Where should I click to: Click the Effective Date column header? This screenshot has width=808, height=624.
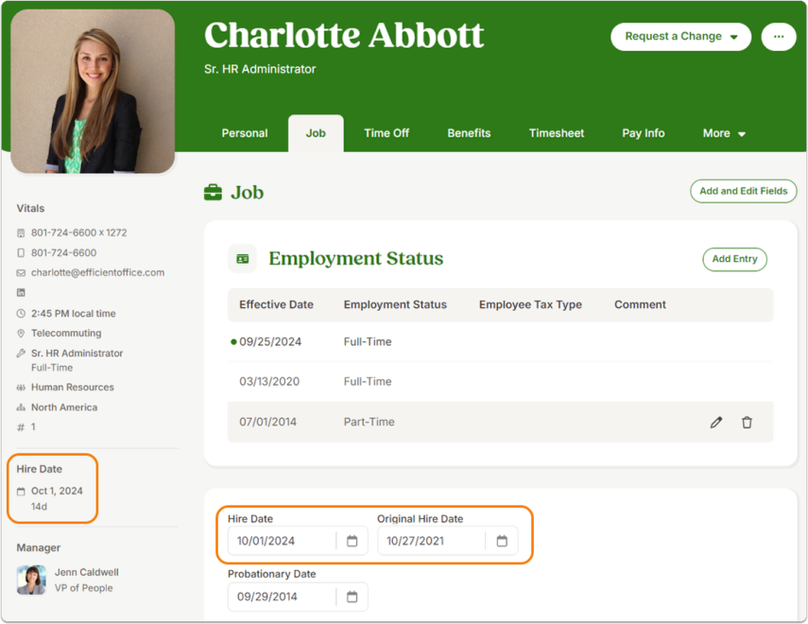point(276,304)
